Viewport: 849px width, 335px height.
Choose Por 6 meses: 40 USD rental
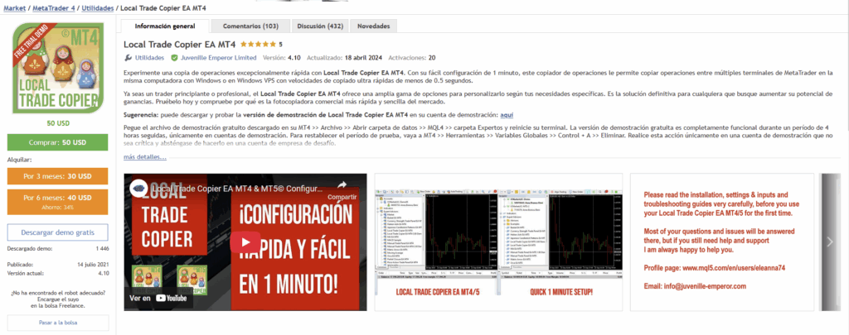point(57,201)
